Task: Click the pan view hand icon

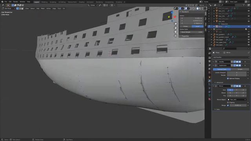Action: (x=176, y=28)
